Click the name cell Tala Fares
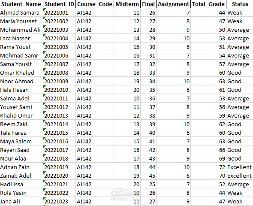Viewport: 253px width, 206px height. pos(21,133)
